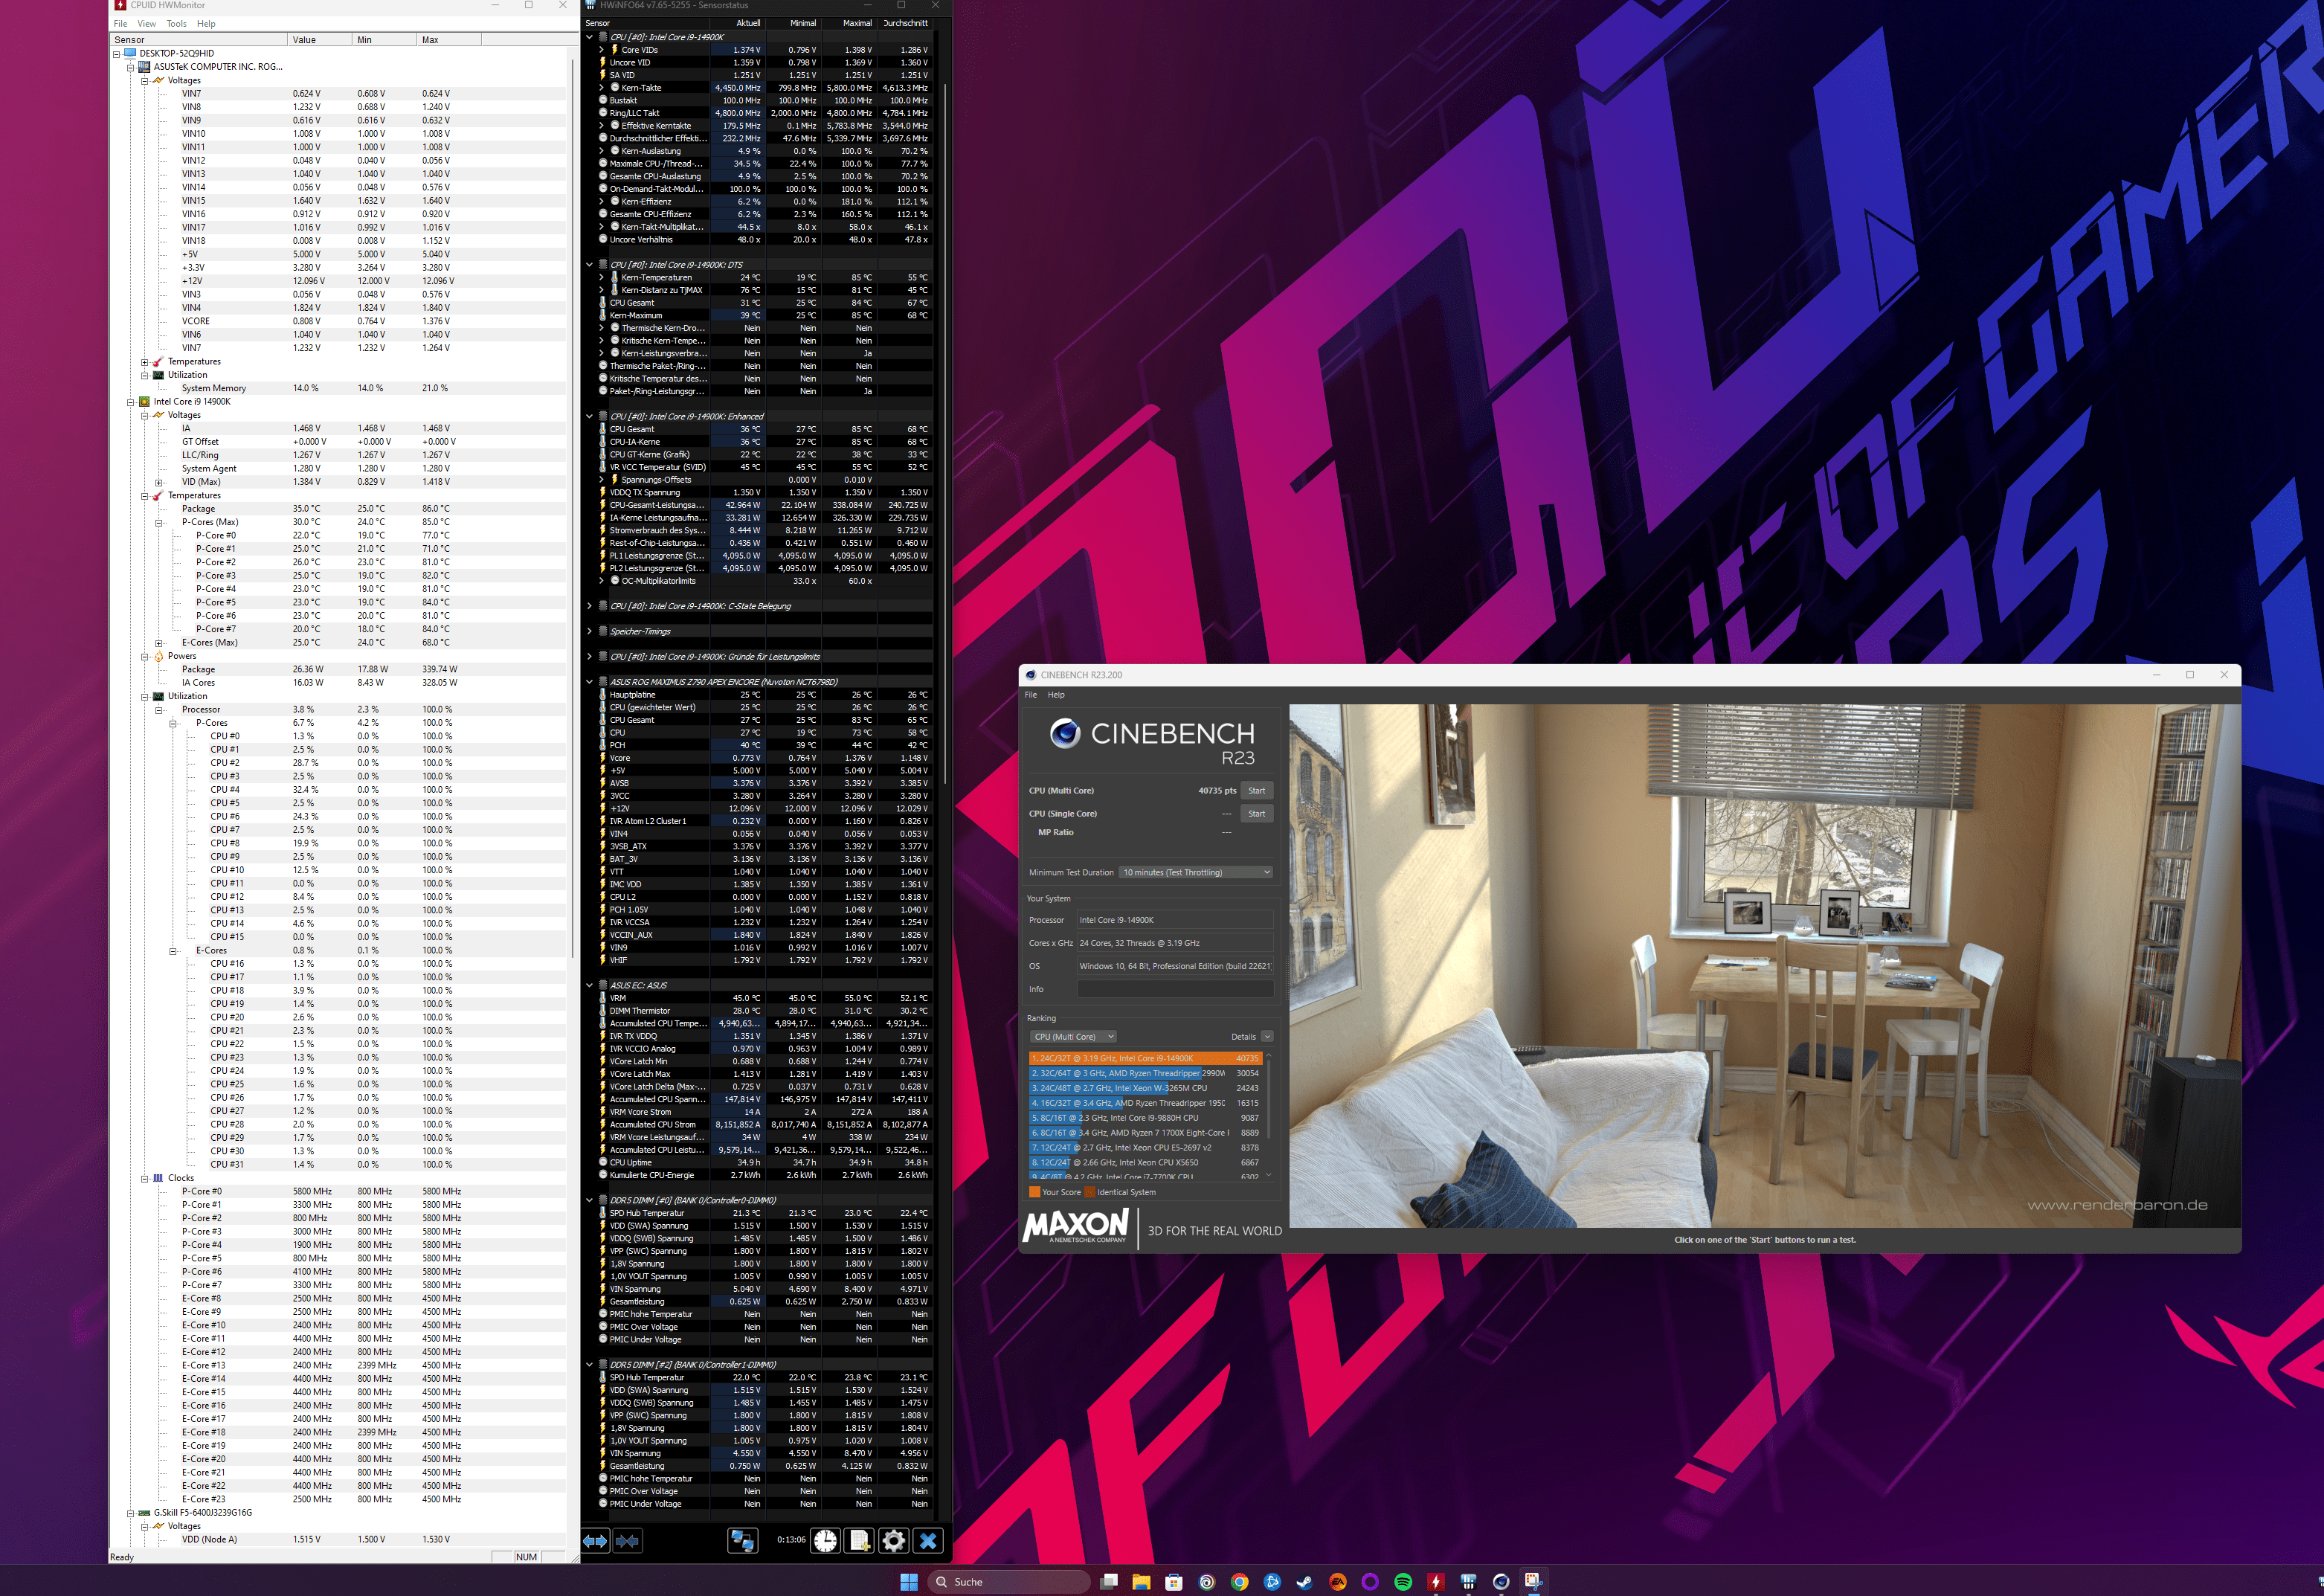2324x1596 pixels.
Task: Open Google Chrome from taskbar
Action: (x=1240, y=1581)
